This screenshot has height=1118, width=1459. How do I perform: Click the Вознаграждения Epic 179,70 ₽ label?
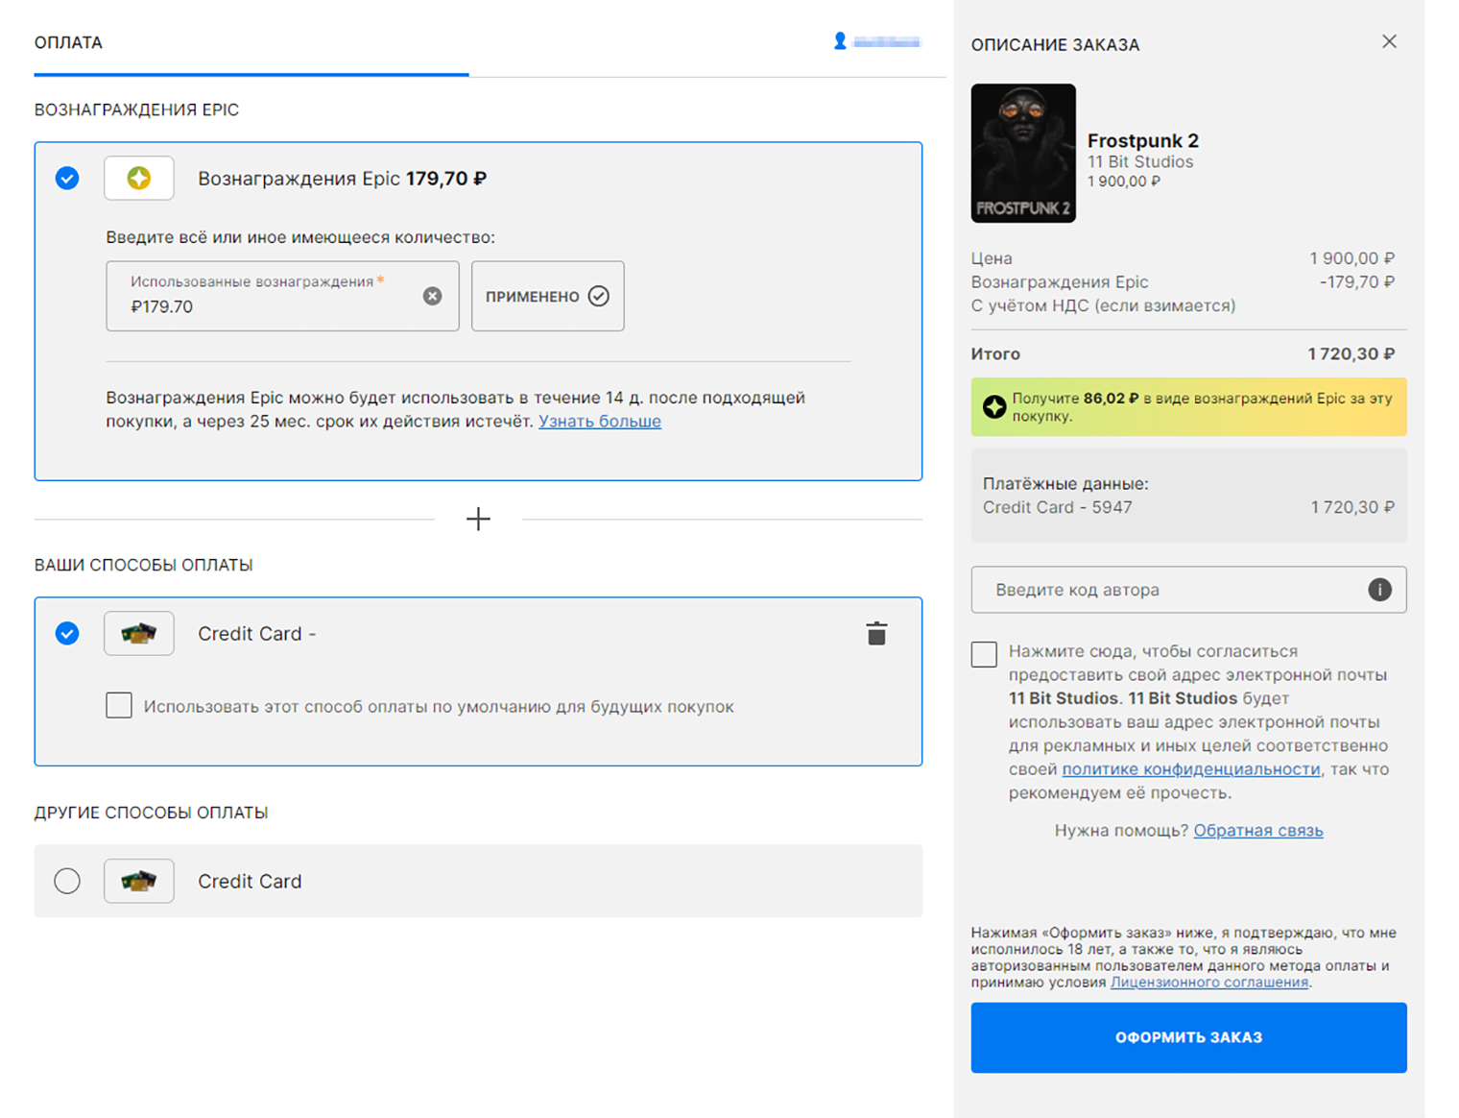[x=342, y=179]
